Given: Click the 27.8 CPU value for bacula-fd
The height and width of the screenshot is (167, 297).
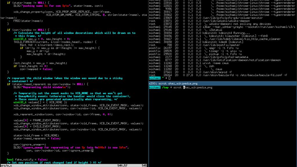Looking at the screenshot, I should [190, 75].
